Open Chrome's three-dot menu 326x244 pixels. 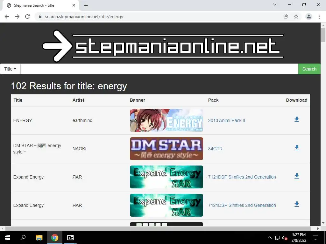coord(319,17)
